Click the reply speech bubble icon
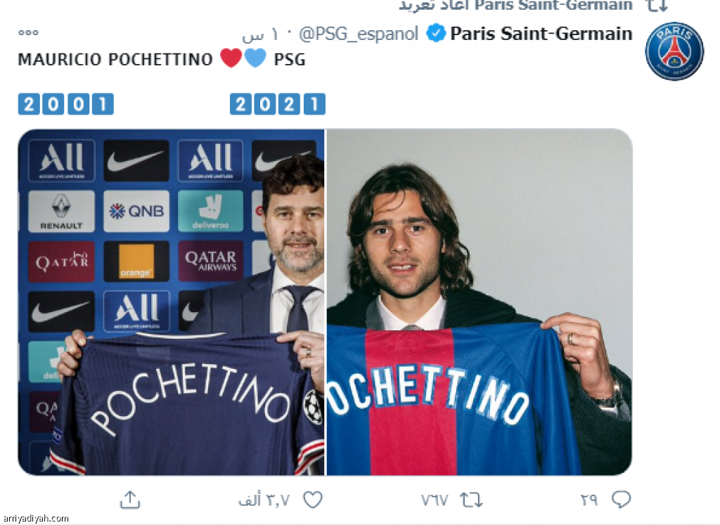Image resolution: width=720 pixels, height=525 pixels. point(621,500)
